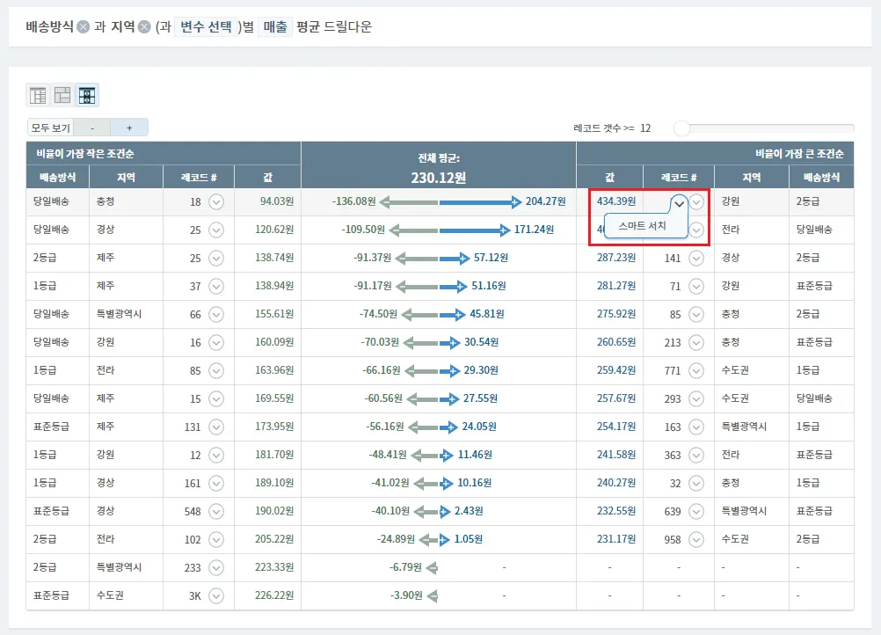
Task: Expand the 1등급 경상 row with 161 records
Action: [x=216, y=483]
